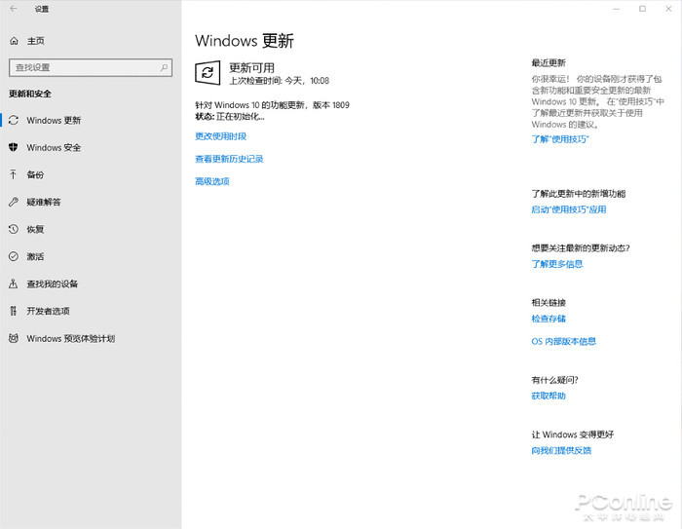This screenshot has height=529, width=682.
Task: Click the home icon beside 主页
Action: pos(14,41)
